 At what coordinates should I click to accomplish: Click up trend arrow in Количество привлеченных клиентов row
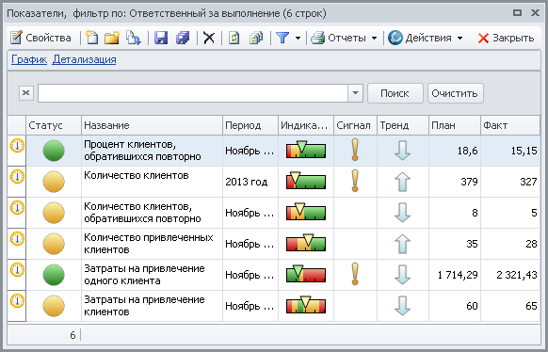coord(402,244)
